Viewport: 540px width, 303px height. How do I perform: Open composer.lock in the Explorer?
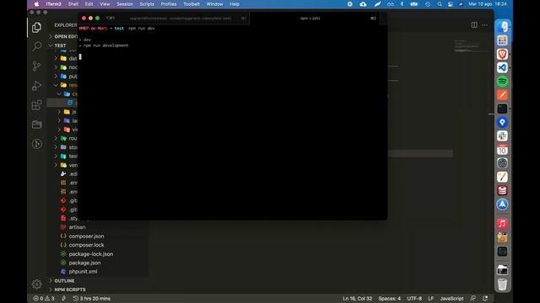point(86,245)
